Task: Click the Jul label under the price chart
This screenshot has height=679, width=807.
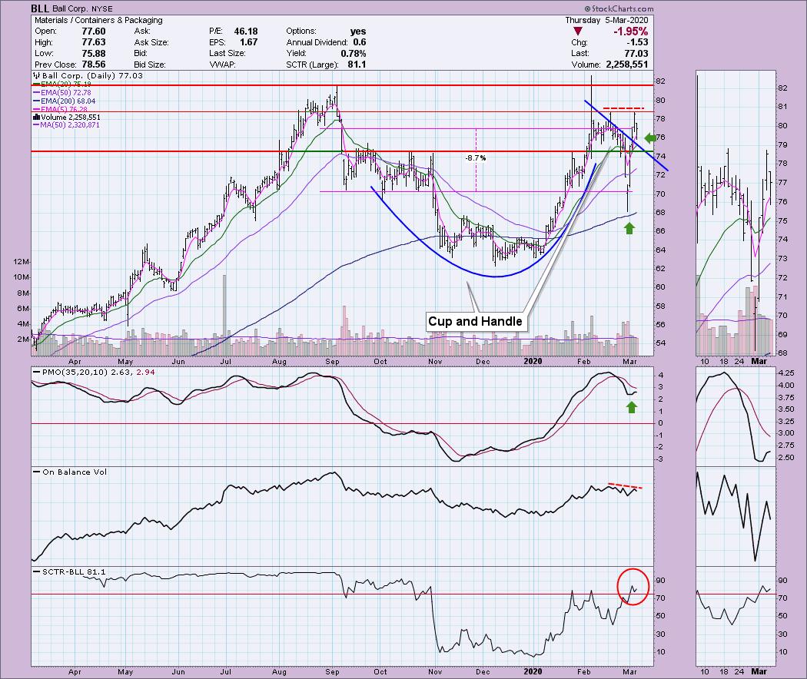Action: click(225, 361)
